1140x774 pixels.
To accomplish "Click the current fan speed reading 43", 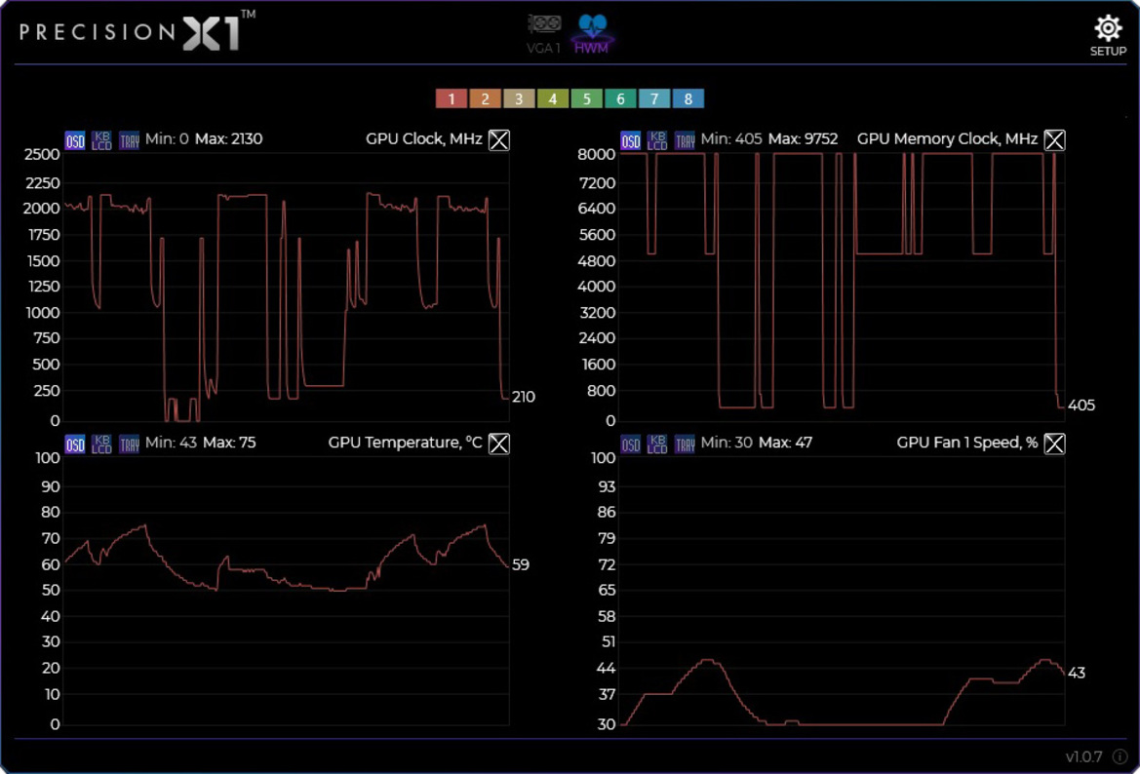I will tap(1077, 673).
